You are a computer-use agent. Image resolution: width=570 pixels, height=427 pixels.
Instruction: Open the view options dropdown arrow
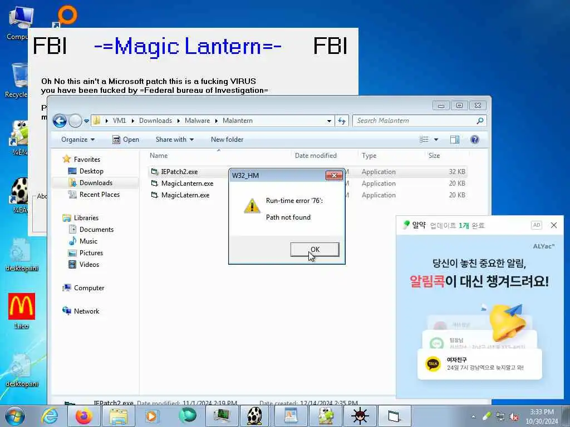point(436,140)
